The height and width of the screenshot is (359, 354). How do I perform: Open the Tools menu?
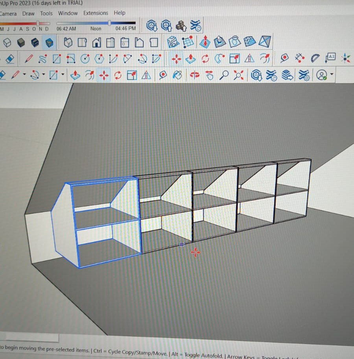46,13
